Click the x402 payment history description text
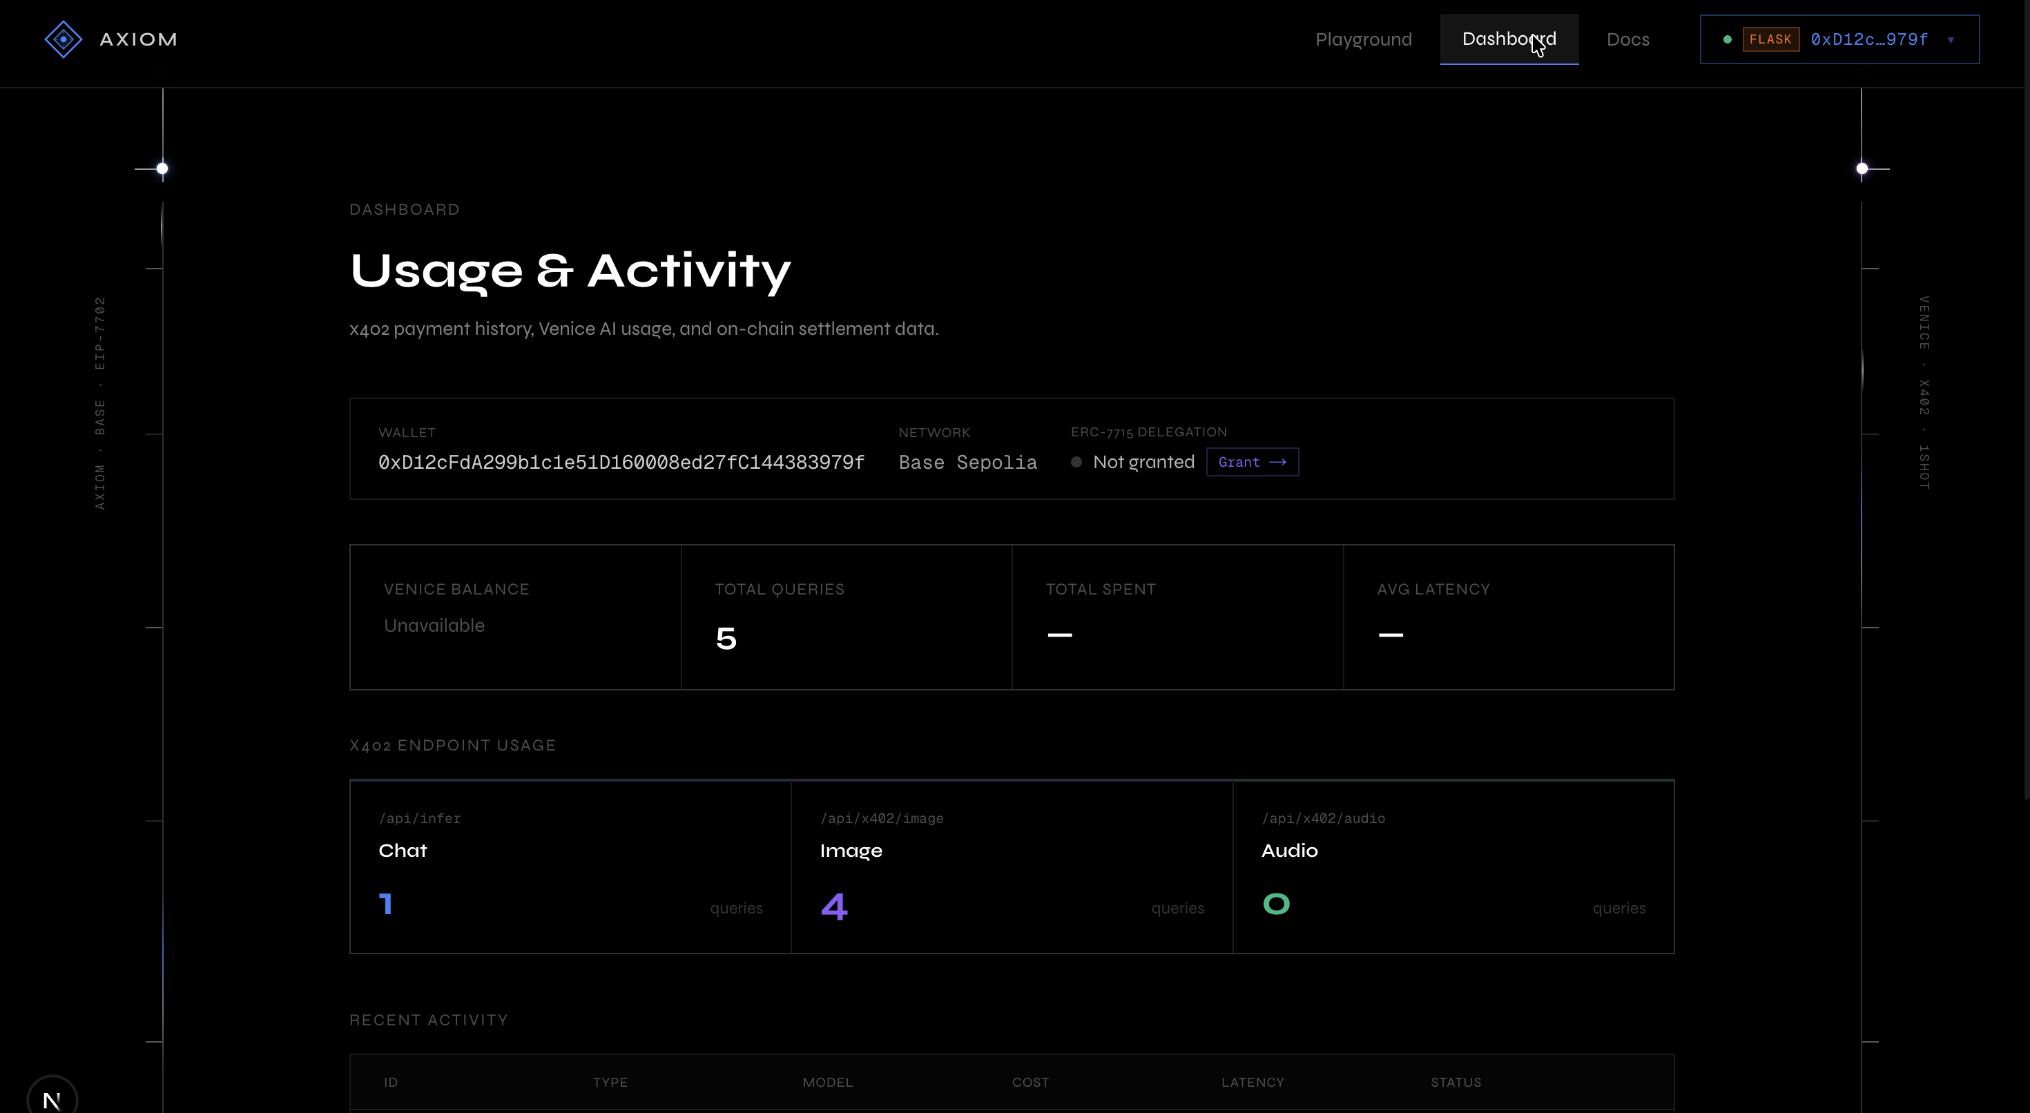The image size is (2030, 1113). pyautogui.click(x=644, y=329)
